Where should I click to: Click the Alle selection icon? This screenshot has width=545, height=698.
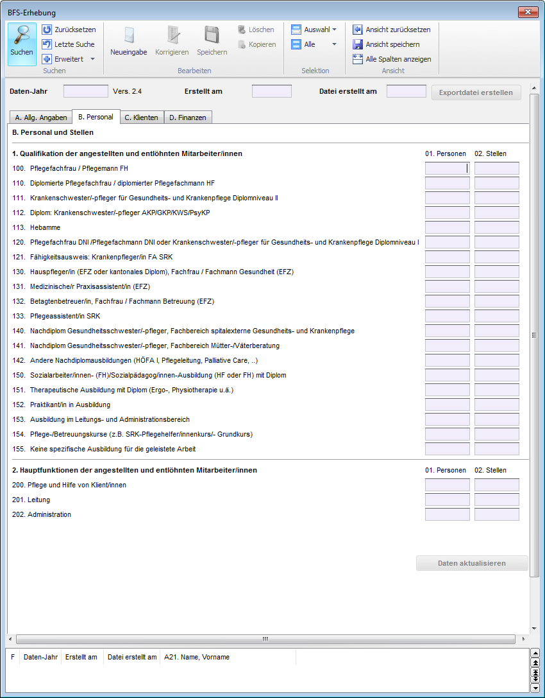296,44
